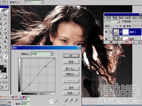Screen dimensions: 142x106
Task: Select the smooth curve point mode icon
Action: click(51, 101)
